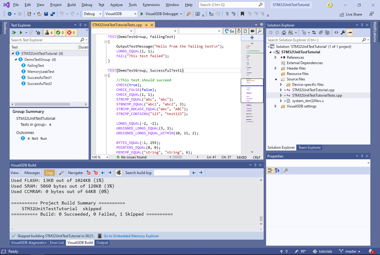Screen dimensions: 380x255
Task: Collapse the DemoTestGroup tree node
Action: 16,60
